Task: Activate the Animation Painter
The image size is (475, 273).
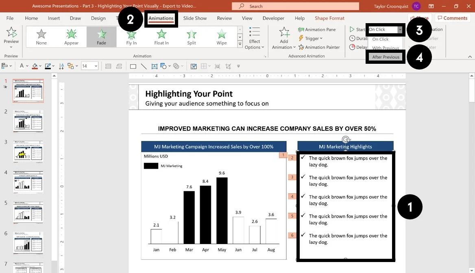Action: [319, 47]
